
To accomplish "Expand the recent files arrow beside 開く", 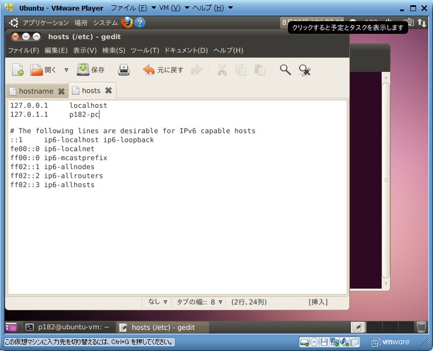I will point(66,70).
